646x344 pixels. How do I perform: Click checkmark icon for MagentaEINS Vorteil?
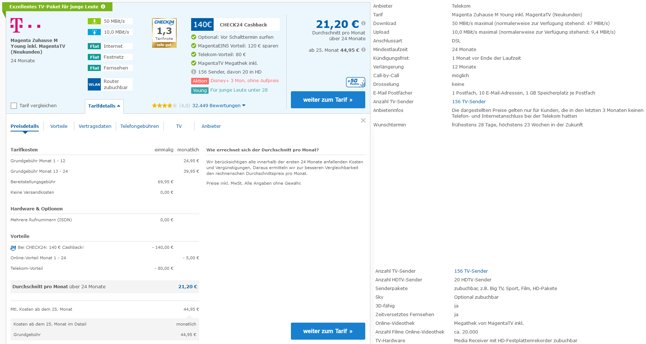click(x=194, y=46)
